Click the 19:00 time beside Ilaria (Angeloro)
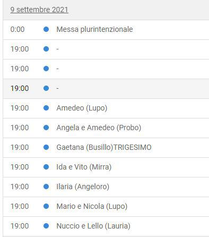209x237 pixels. [x=20, y=187]
